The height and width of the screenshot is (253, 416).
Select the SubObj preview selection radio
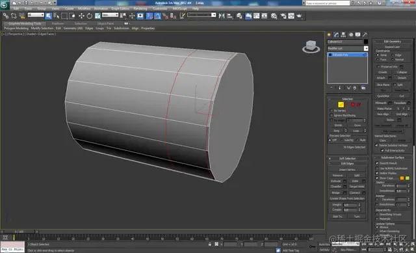point(342,140)
